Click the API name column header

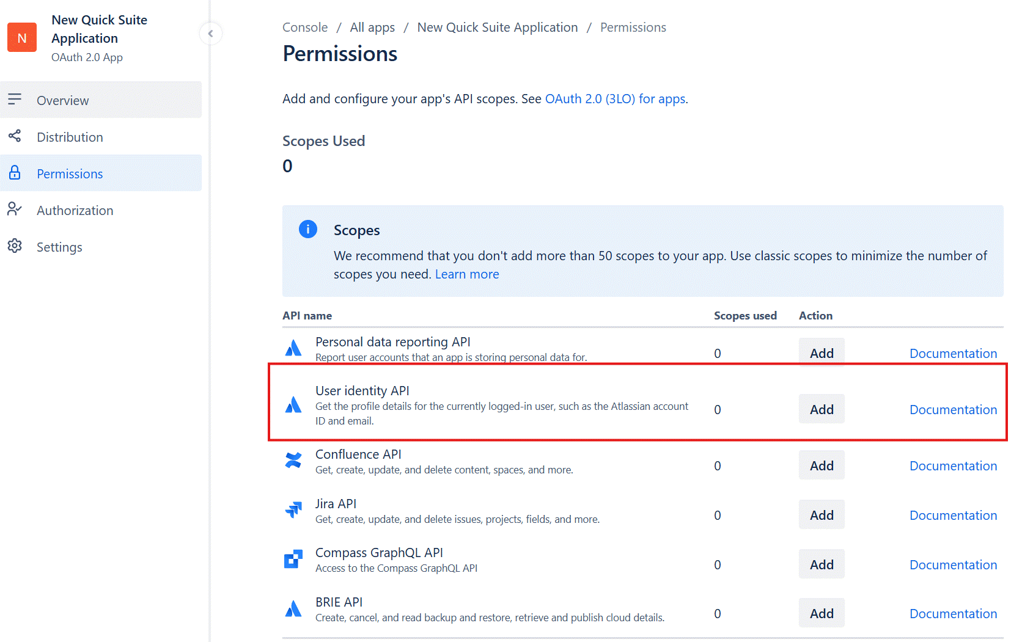(307, 316)
